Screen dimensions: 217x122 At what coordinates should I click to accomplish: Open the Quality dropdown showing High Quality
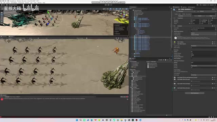(x=203, y=66)
